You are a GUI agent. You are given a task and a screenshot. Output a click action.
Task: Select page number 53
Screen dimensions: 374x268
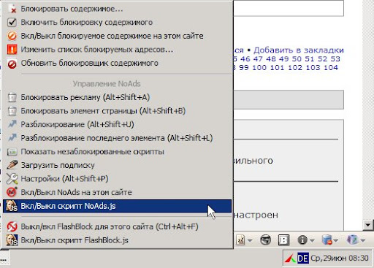pyautogui.click(x=335, y=59)
